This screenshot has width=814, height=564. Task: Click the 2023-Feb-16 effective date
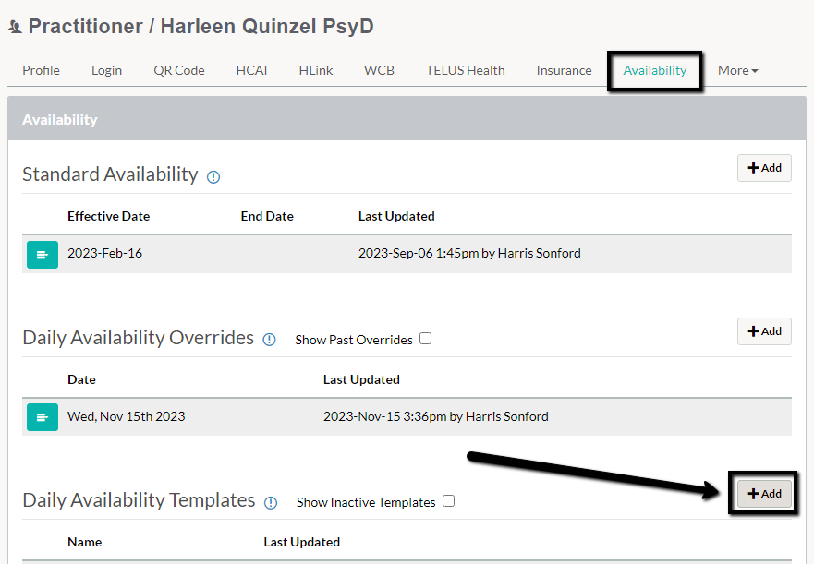pos(104,253)
